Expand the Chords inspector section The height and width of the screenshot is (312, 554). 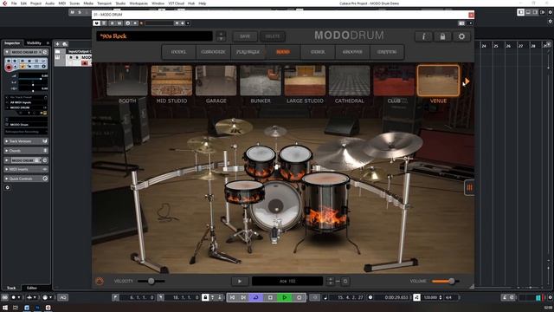[x=26, y=151]
